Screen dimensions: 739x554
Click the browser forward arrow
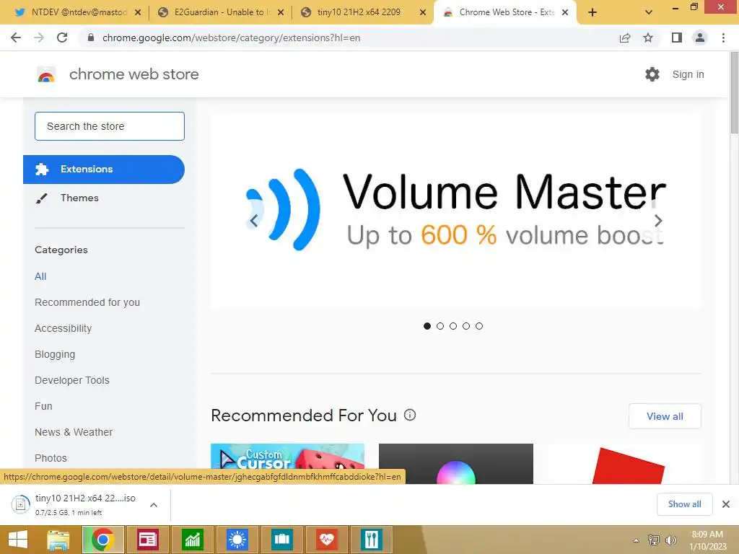tap(39, 38)
